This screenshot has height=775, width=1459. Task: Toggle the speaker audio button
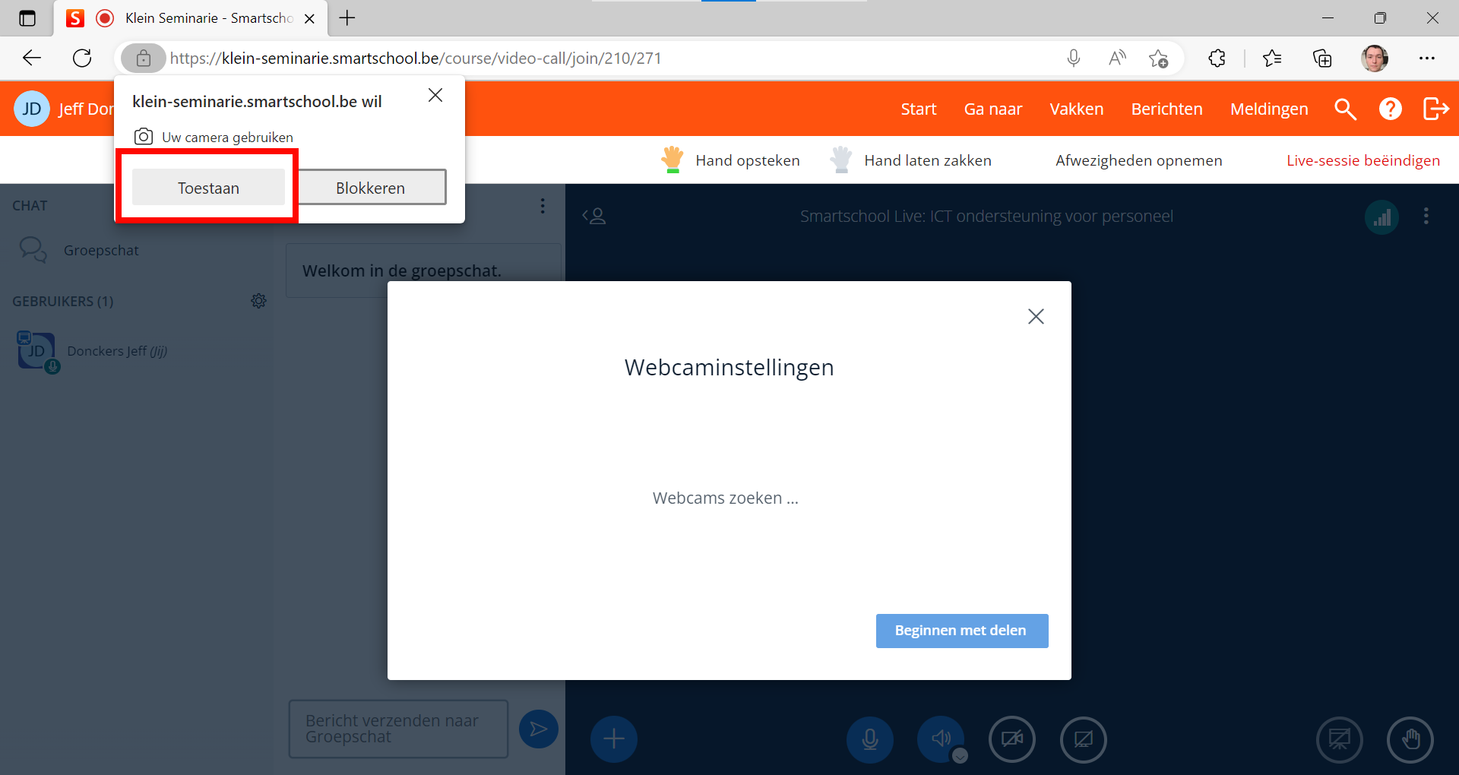940,739
